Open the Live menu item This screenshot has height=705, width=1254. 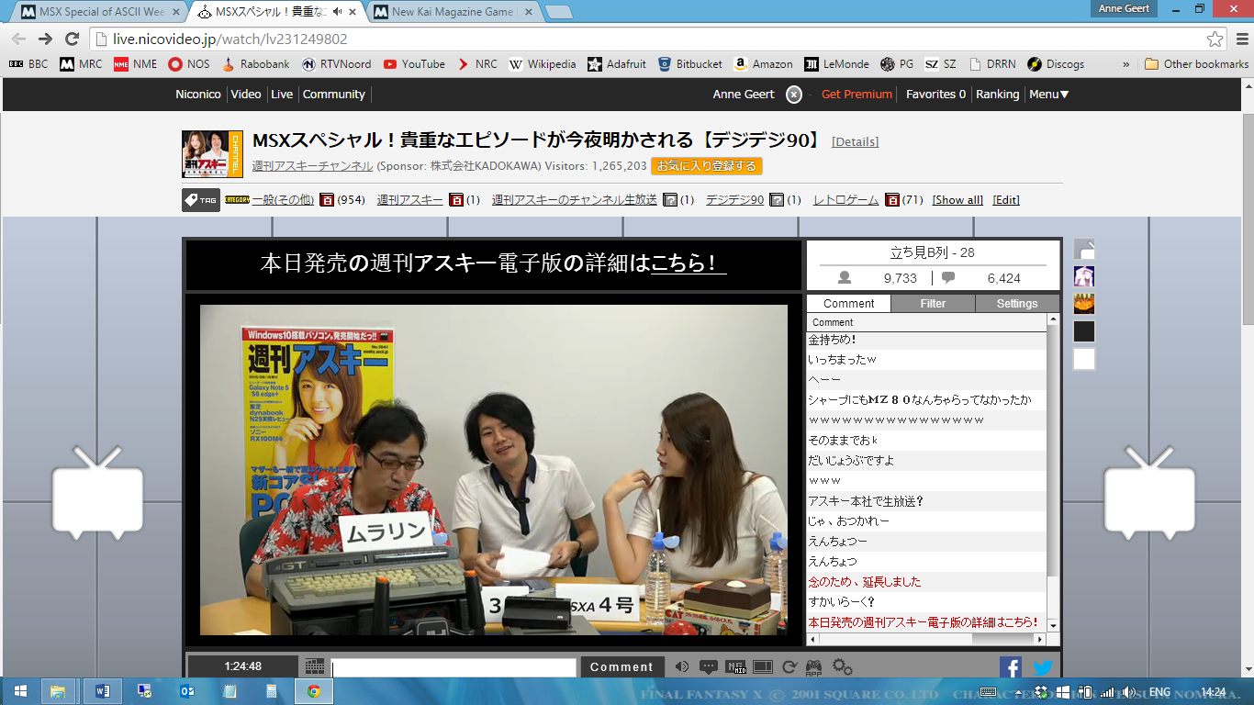point(282,95)
